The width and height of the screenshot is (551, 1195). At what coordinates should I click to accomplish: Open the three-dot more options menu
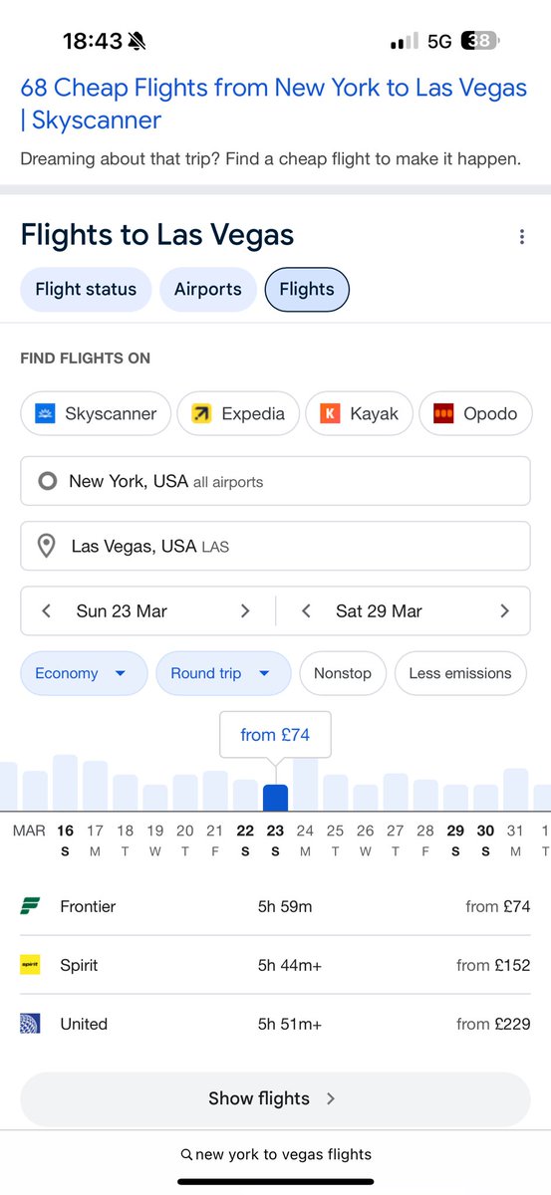(521, 237)
